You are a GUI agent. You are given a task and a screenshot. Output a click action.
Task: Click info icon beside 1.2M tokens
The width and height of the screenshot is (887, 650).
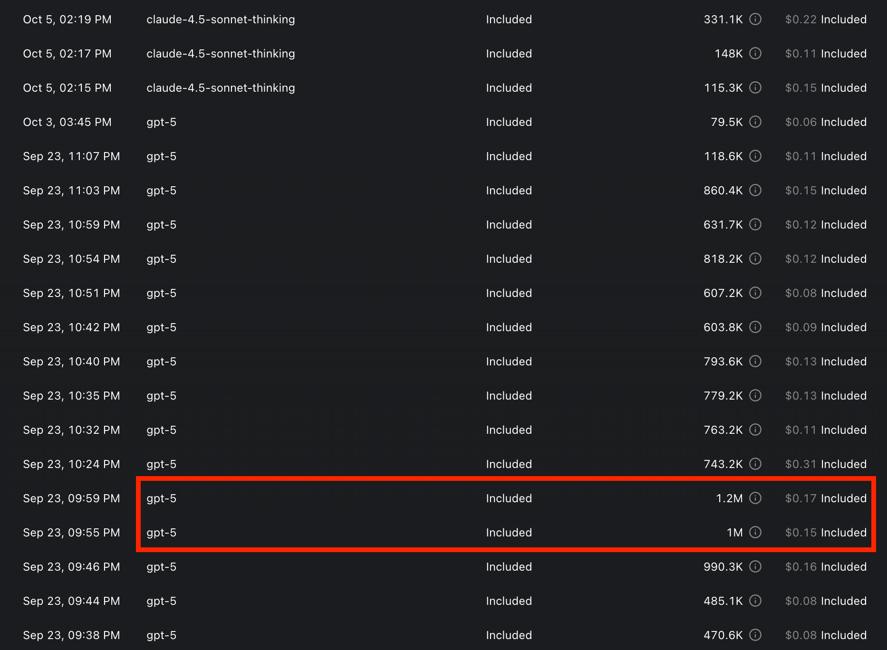[x=755, y=498]
